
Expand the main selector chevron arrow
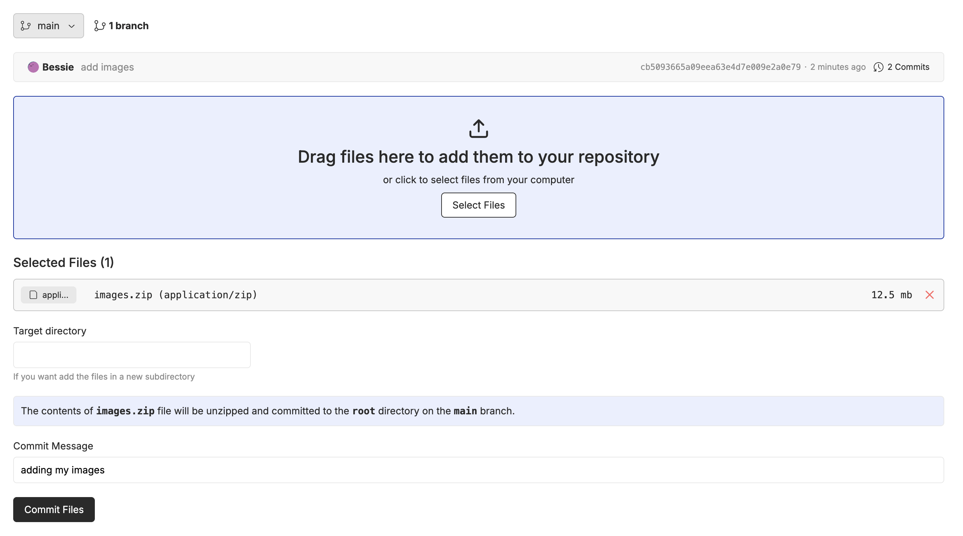[x=72, y=26]
